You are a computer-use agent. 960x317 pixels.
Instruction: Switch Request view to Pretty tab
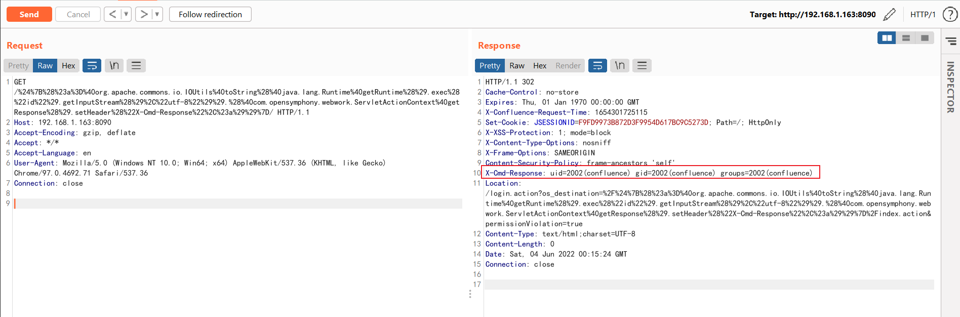click(x=18, y=65)
